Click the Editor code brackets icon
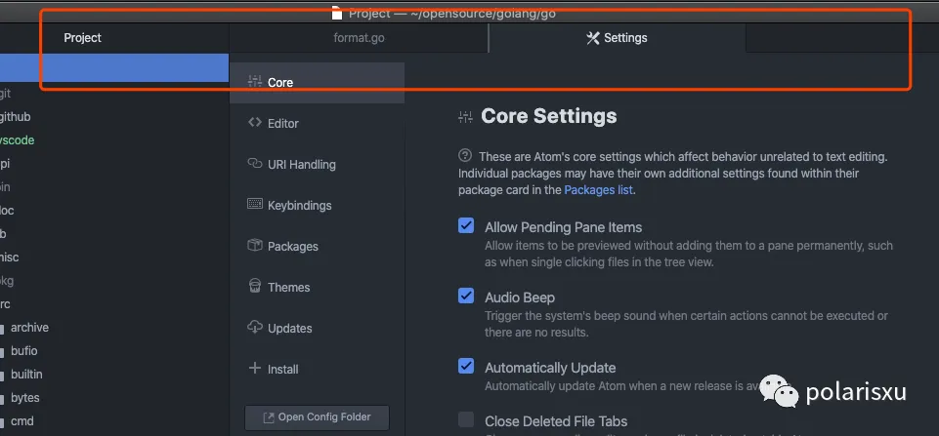Image resolution: width=939 pixels, height=436 pixels. [x=255, y=123]
